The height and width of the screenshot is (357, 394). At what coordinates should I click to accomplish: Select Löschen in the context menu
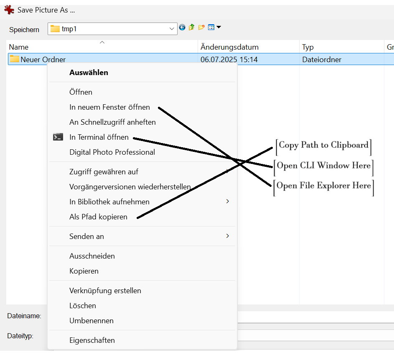point(83,306)
